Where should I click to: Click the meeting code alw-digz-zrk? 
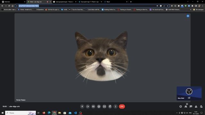[14, 106]
